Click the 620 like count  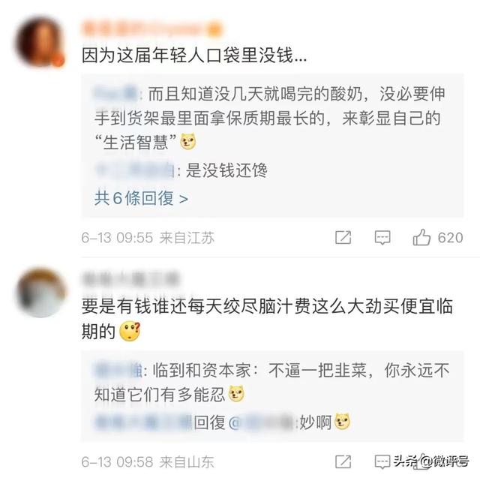click(450, 238)
